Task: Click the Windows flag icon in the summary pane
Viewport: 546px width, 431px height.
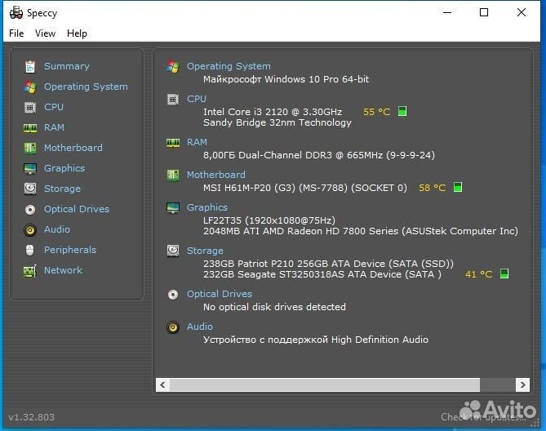Action: click(173, 66)
